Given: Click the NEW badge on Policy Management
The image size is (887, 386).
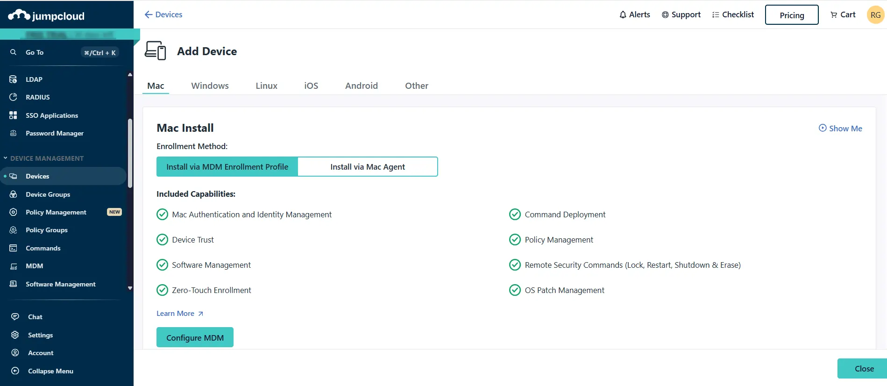Looking at the screenshot, I should point(114,212).
